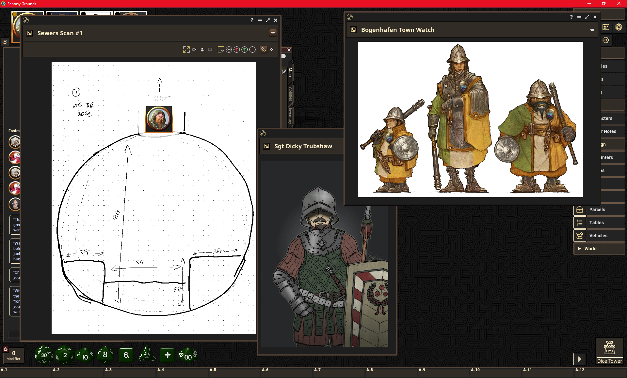Open the Bogenhafen Town Watch menu dropdown
This screenshot has height=378, width=627.
click(592, 30)
